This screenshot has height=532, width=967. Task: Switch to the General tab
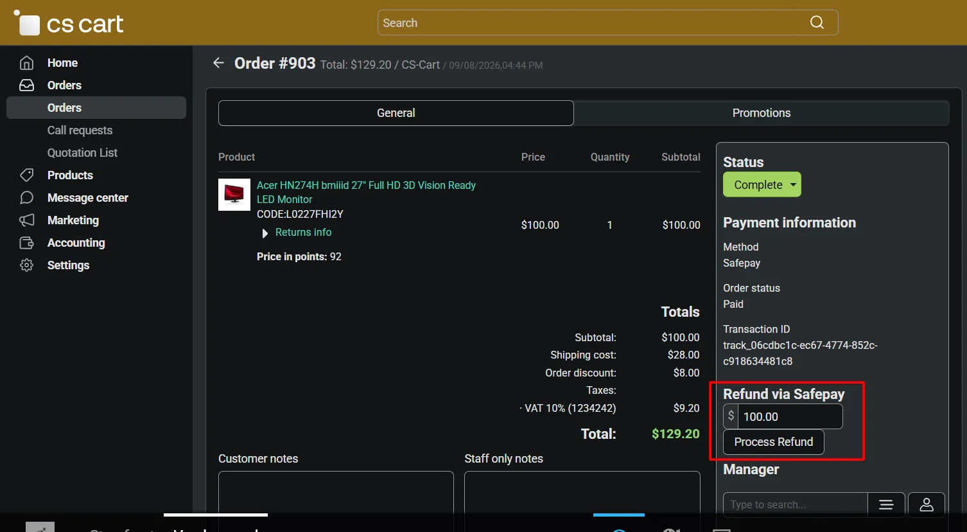pos(396,113)
